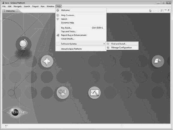173x130 pixels.
Task: Minimize the Eclipse window
Action: (x=158, y=3)
